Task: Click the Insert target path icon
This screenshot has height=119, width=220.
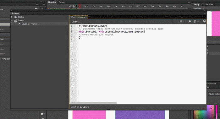Action: click(x=185, y=21)
